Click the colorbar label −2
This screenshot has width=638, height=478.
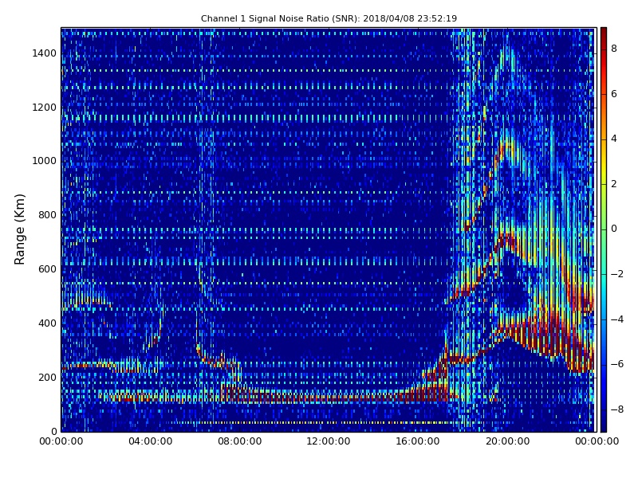(617, 274)
